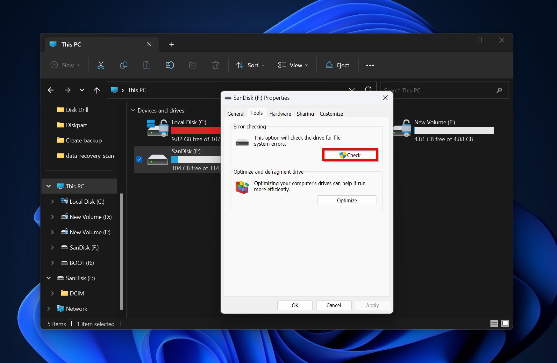This screenshot has height=363, width=557.
Task: Select BOOT (R:) drive in sidebar
Action: [x=82, y=263]
